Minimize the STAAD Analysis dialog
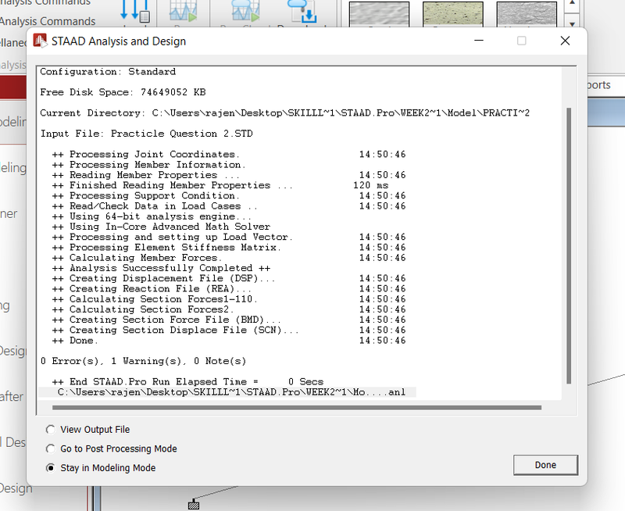 click(479, 41)
